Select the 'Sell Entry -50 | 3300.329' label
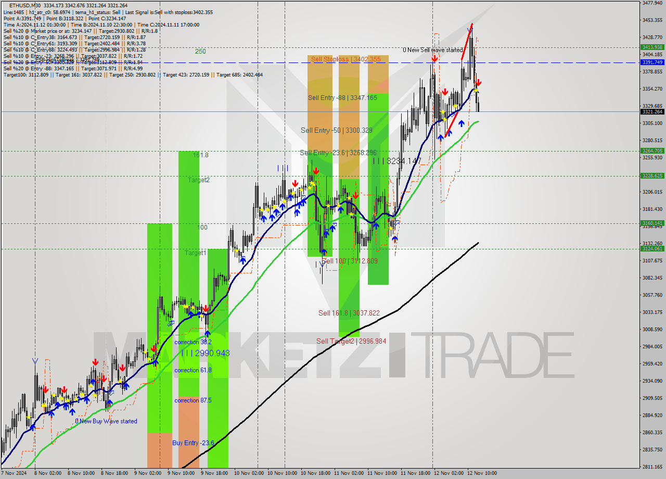This screenshot has height=479, width=666. click(x=337, y=130)
